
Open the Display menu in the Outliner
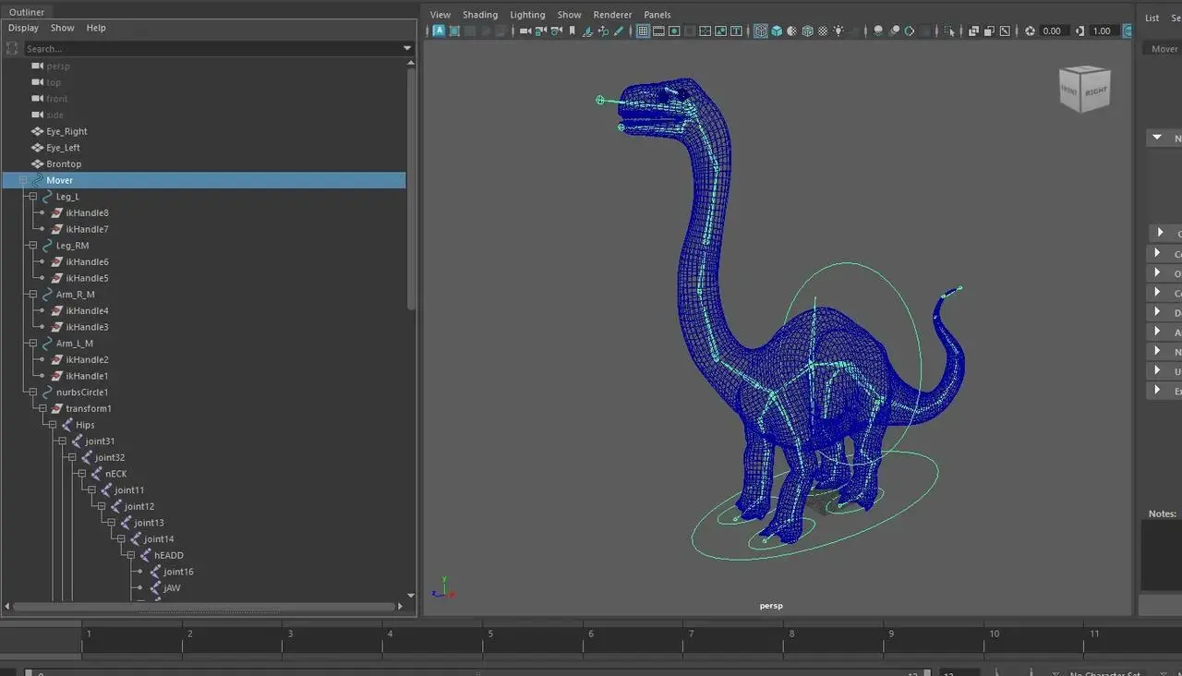click(x=23, y=28)
